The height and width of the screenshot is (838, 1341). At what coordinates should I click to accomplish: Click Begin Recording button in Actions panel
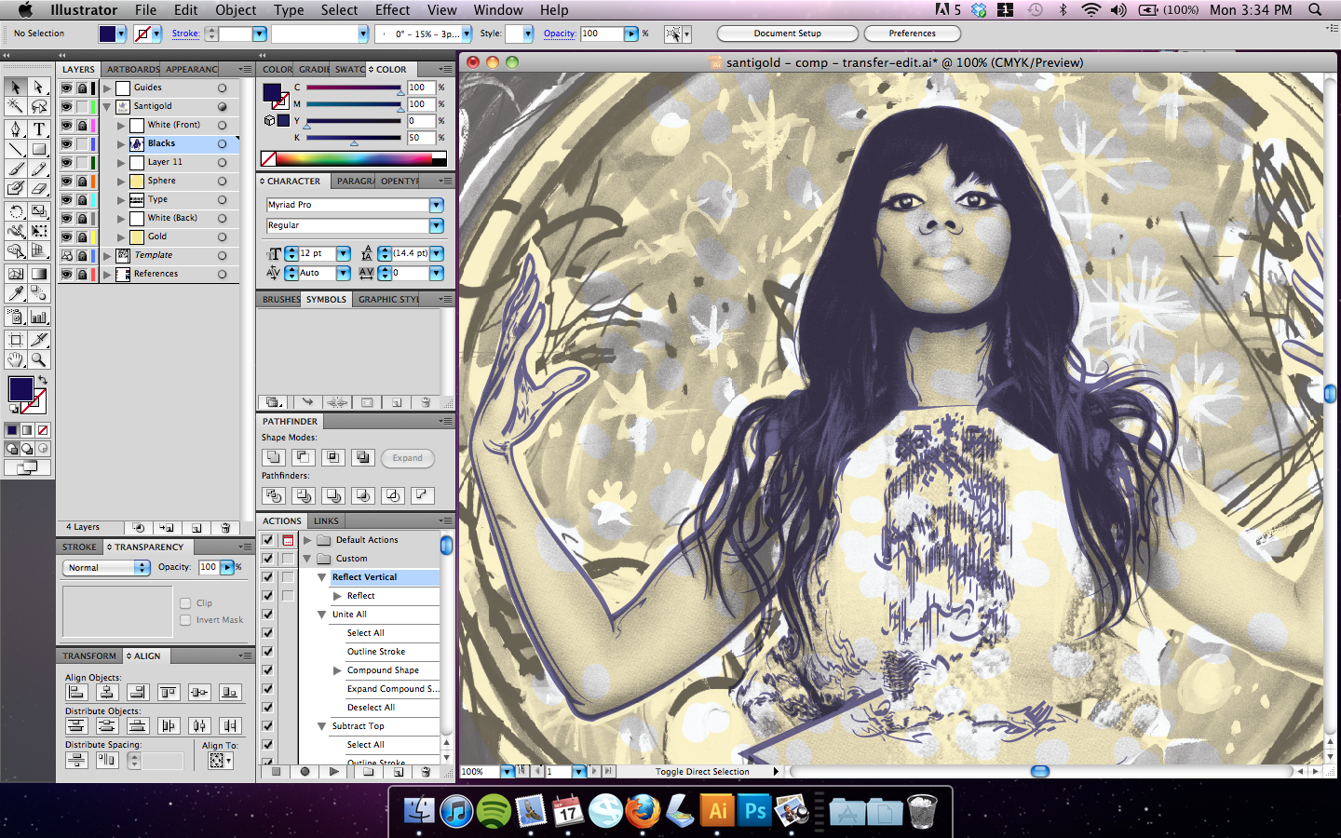(x=305, y=772)
